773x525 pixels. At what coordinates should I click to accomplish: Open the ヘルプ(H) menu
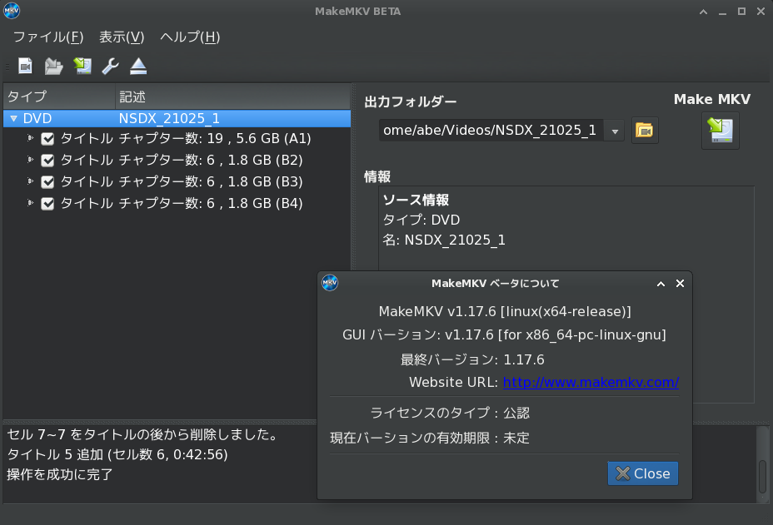190,37
